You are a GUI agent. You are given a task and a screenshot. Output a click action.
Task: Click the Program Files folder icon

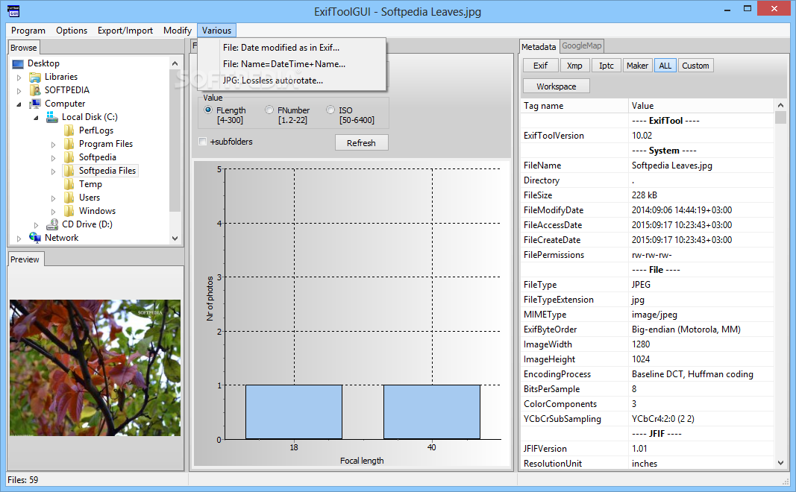pyautogui.click(x=69, y=144)
